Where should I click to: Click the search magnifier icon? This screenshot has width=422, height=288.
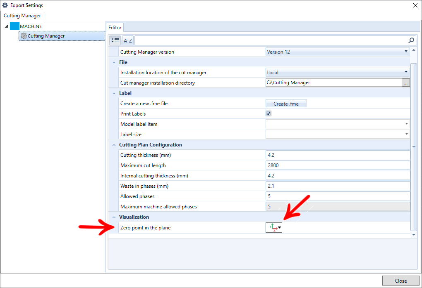pyautogui.click(x=411, y=40)
